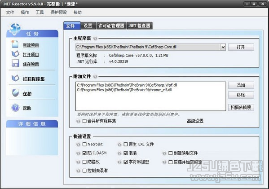Click the 帮助 link in sidebar
This screenshot has width=269, height=189.
pyautogui.click(x=27, y=108)
